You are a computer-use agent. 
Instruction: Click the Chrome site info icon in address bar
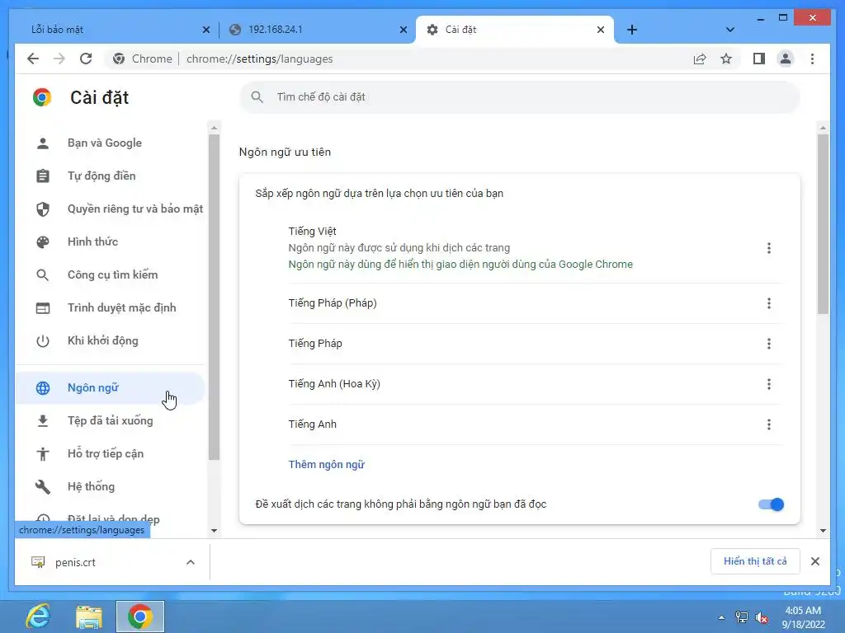[x=119, y=59]
